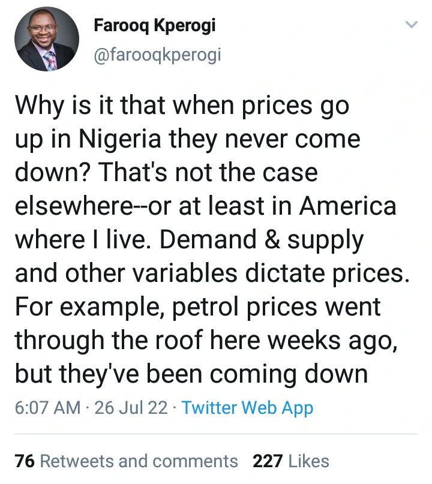View the Likes list
The image size is (432, 484).
click(308, 461)
